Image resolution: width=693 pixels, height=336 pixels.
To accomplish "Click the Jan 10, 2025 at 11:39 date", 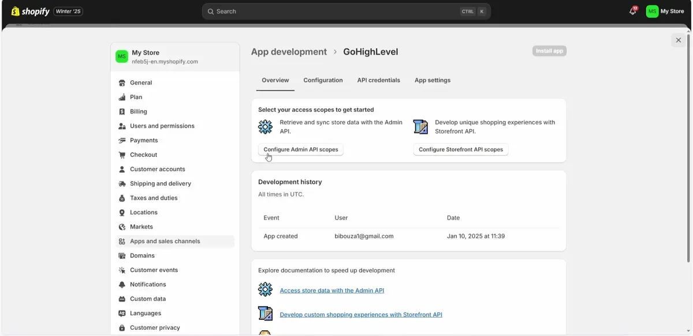I will (476, 236).
